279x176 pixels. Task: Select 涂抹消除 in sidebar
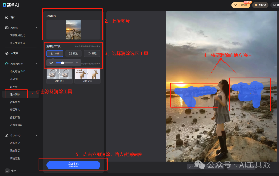coord(15,94)
